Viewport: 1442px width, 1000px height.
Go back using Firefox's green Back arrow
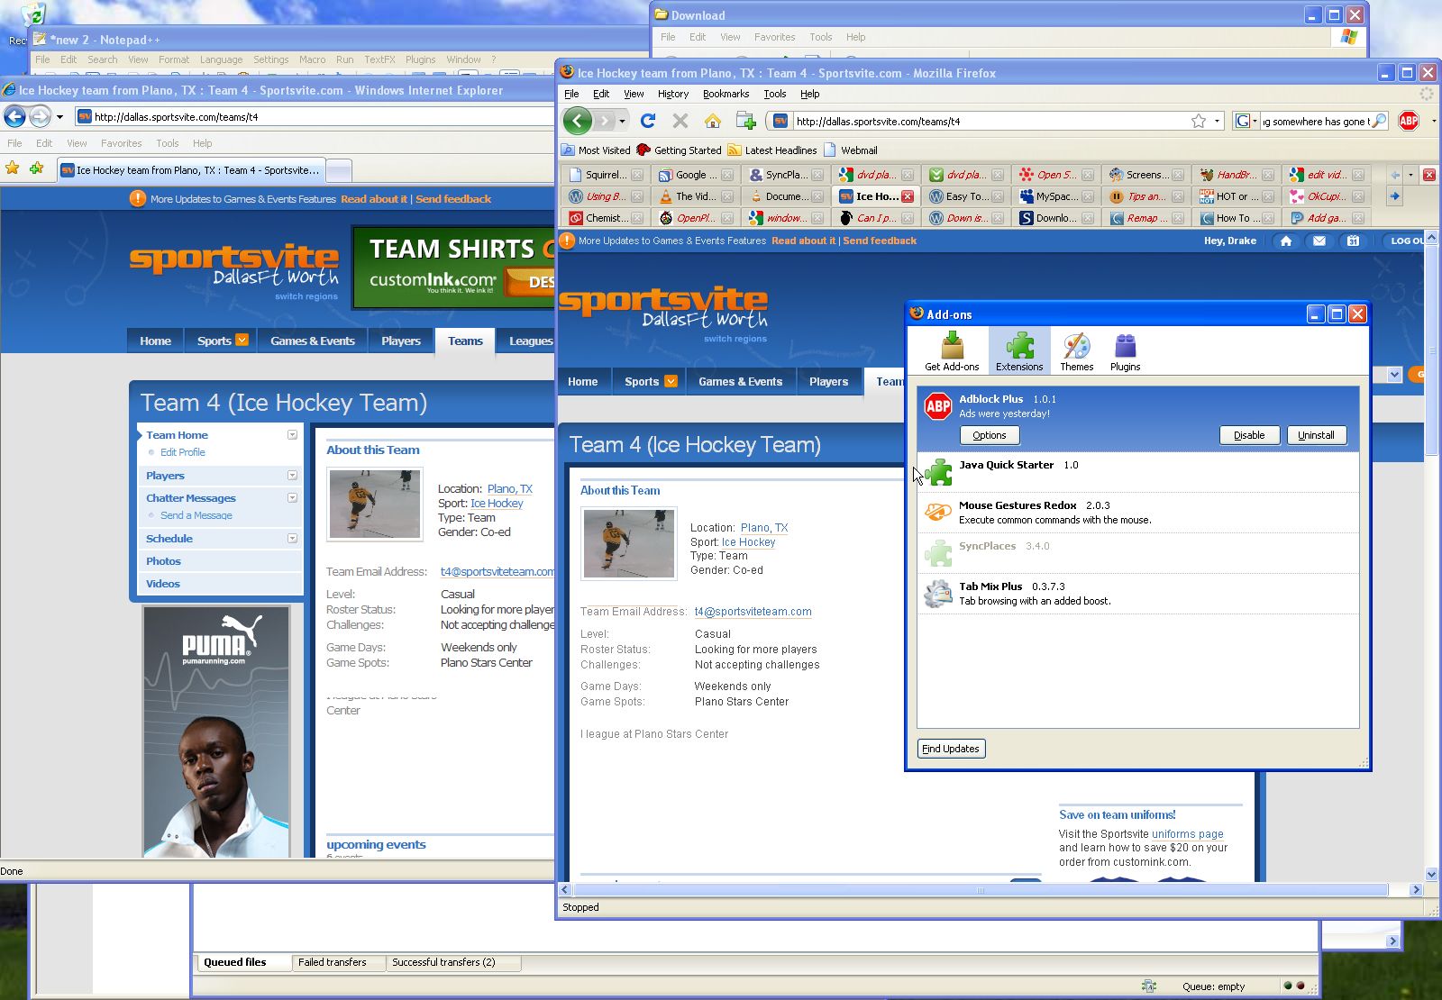[x=578, y=121]
